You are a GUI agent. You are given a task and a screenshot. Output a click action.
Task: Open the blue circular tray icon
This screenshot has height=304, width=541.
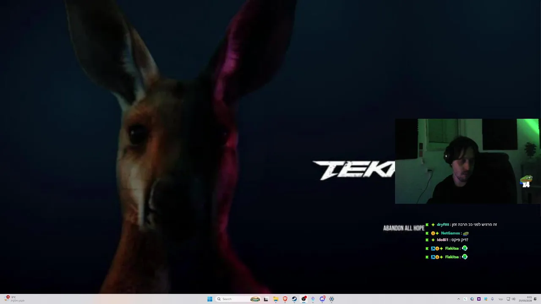(x=472, y=299)
